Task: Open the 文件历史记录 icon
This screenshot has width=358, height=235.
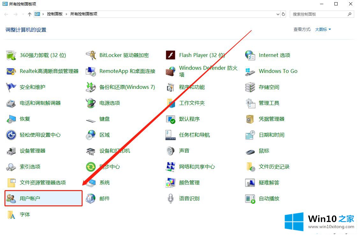Action: pos(251,167)
